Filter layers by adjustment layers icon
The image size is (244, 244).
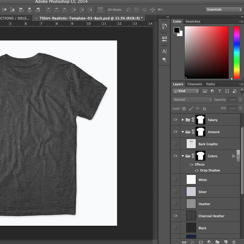tap(212, 91)
